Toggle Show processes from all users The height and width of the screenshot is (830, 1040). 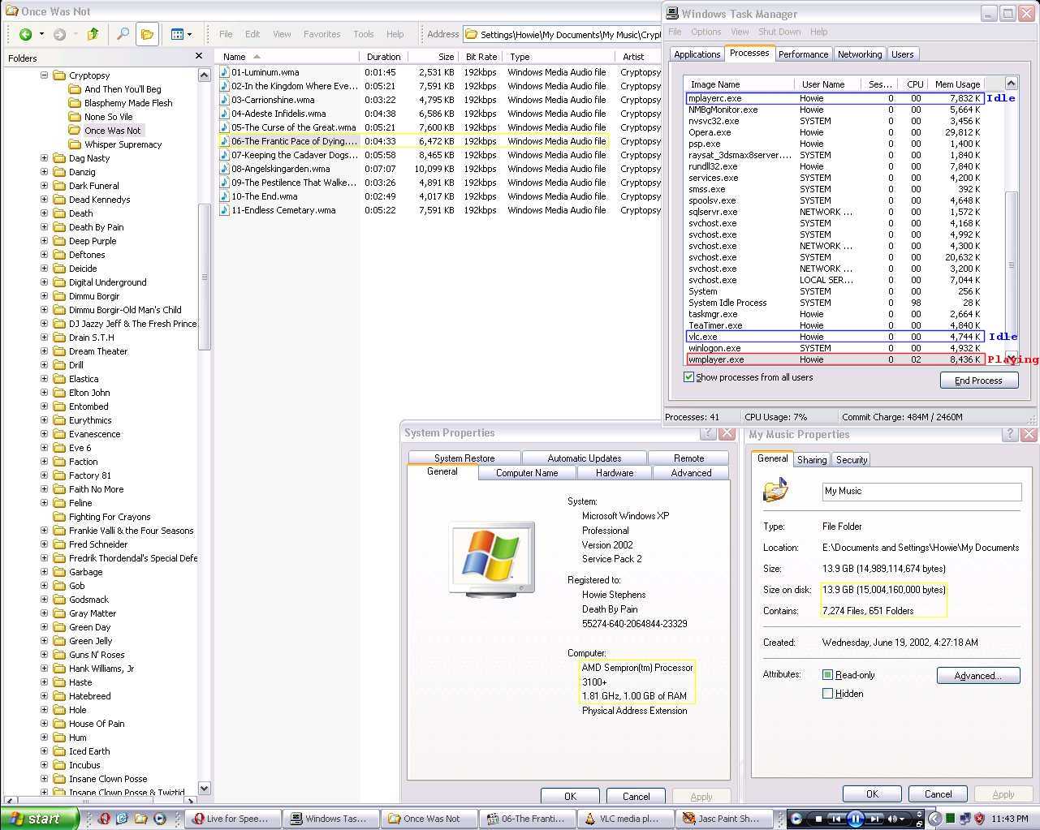[x=688, y=377]
